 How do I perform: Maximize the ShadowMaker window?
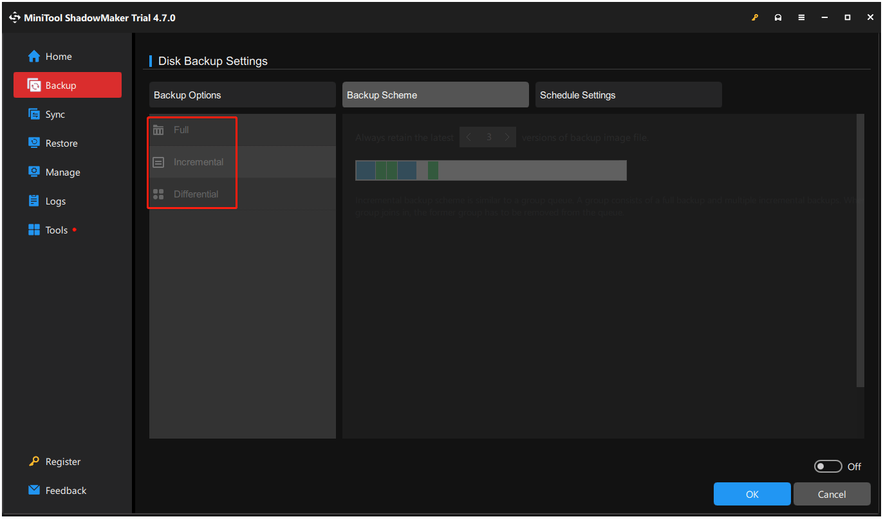[x=848, y=18]
